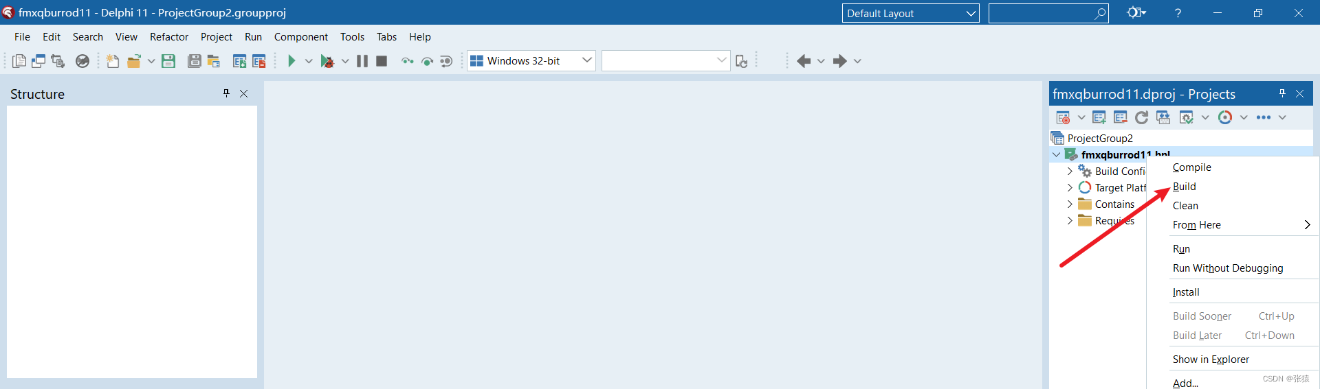Viewport: 1320px width, 389px height.
Task: Choose Compile in the context menu
Action: (1233, 167)
